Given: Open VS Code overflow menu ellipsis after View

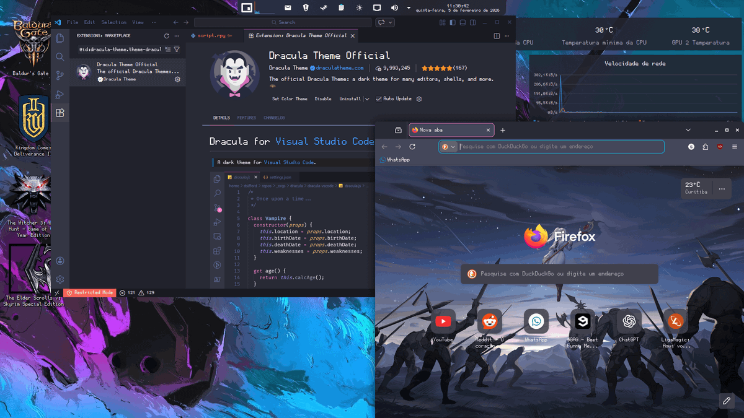Looking at the screenshot, I should 154,22.
